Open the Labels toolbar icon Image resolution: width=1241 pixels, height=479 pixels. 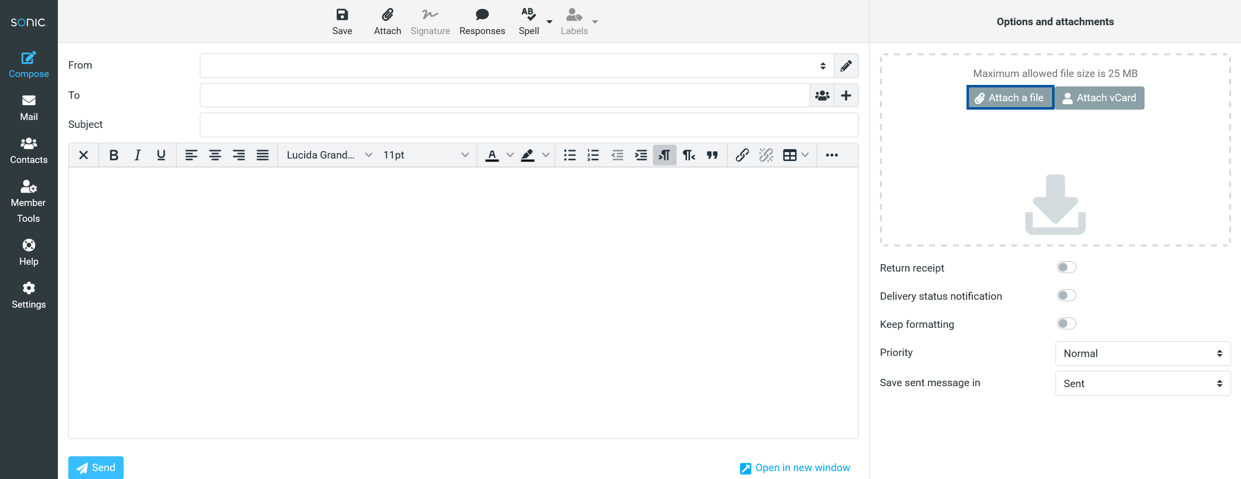pos(574,22)
